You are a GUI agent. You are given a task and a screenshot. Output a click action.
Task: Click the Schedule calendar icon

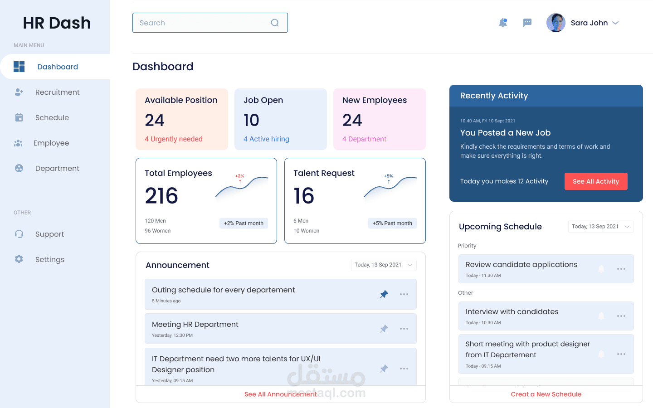coord(19,117)
